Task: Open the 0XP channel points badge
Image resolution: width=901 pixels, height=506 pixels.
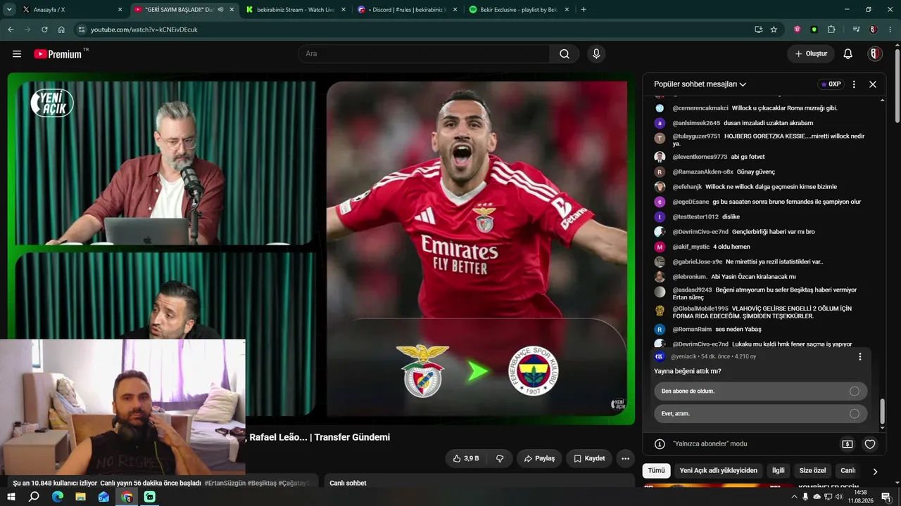Action: point(831,84)
